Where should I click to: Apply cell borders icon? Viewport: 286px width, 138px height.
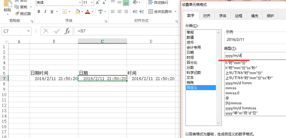(64, 12)
